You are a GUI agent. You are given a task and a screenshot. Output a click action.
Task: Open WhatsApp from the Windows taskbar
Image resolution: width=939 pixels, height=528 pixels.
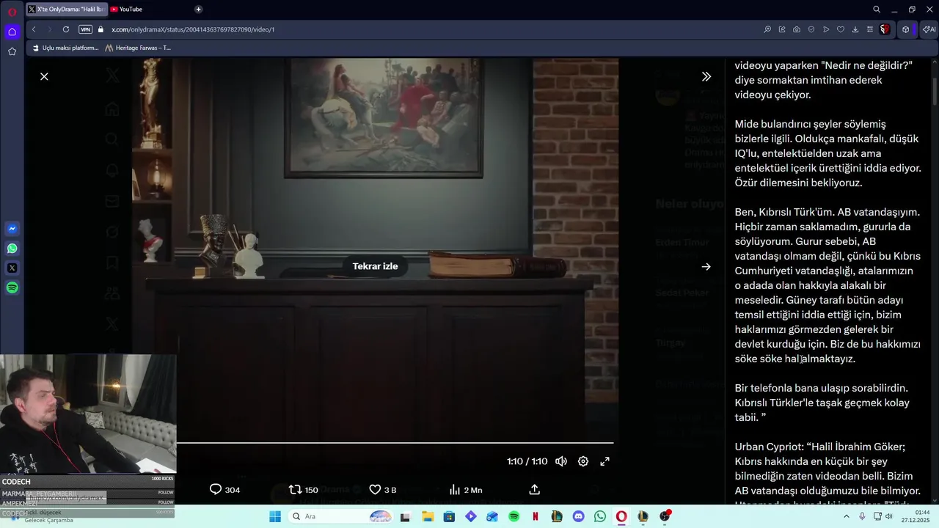click(x=600, y=516)
